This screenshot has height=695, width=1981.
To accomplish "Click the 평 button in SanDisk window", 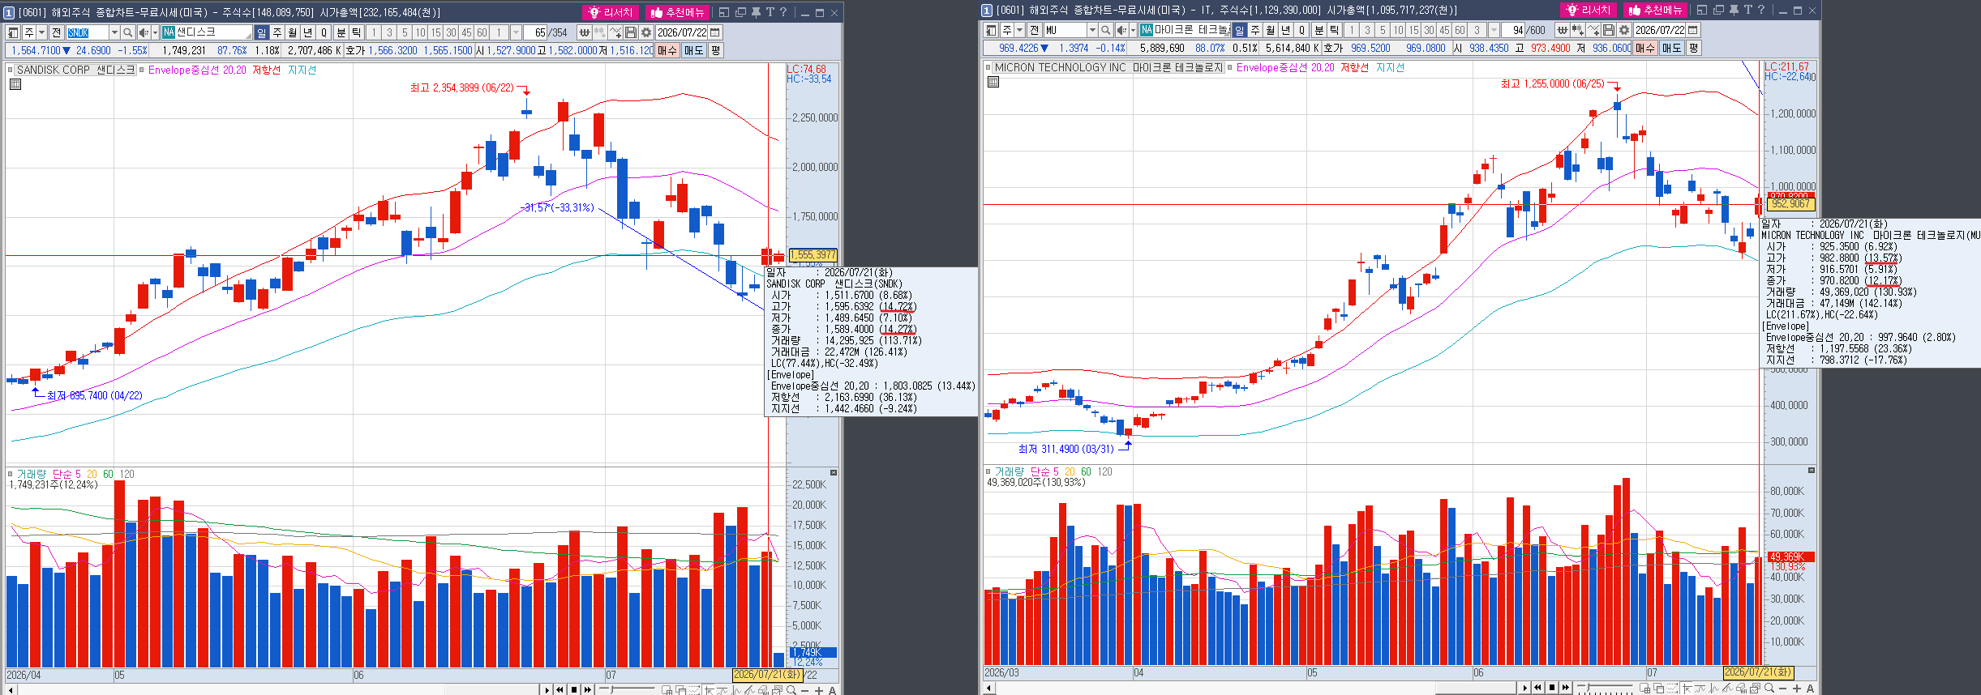I will click(x=715, y=50).
